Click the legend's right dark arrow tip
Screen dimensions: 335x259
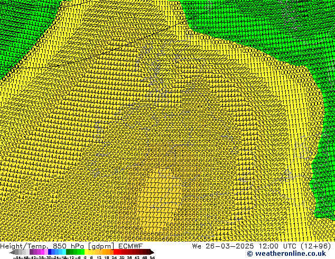coord(152,252)
